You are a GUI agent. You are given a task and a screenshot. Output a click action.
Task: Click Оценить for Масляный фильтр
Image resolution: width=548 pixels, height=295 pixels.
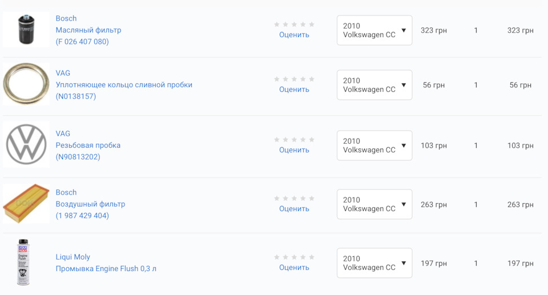294,35
